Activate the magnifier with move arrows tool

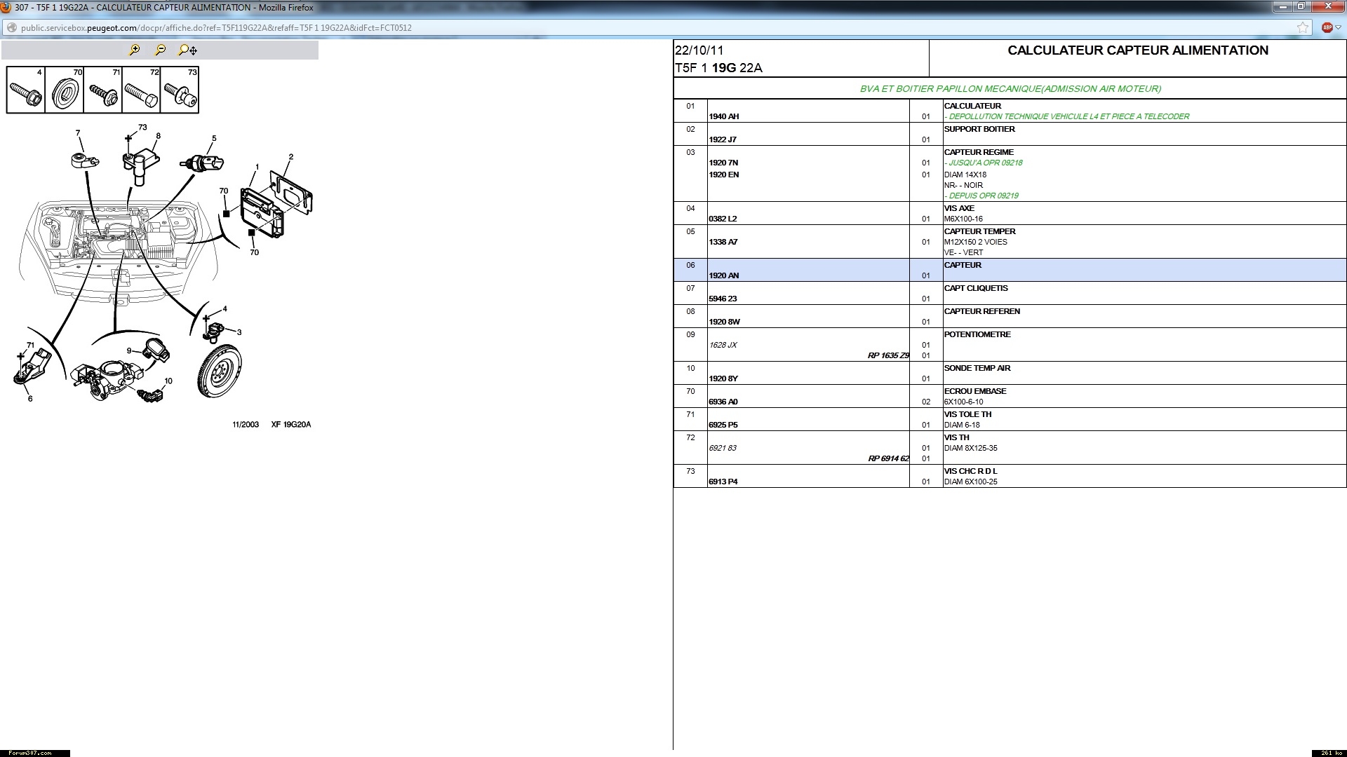pos(187,50)
